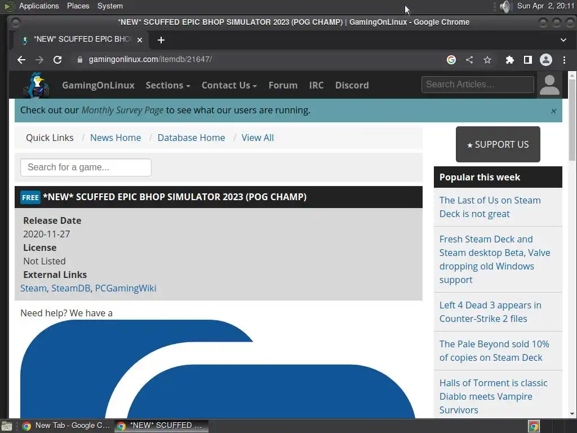Click the system volume speaker icon
577x433 pixels.
[x=507, y=6]
